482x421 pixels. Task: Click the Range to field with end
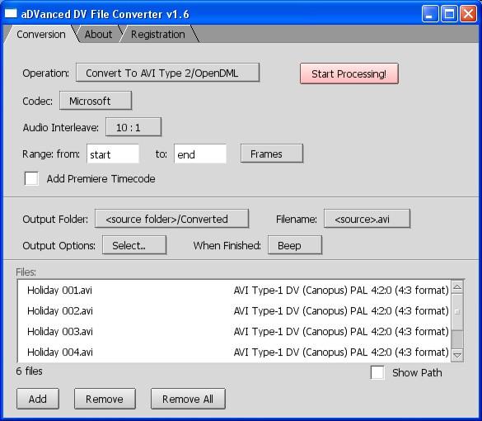(200, 154)
